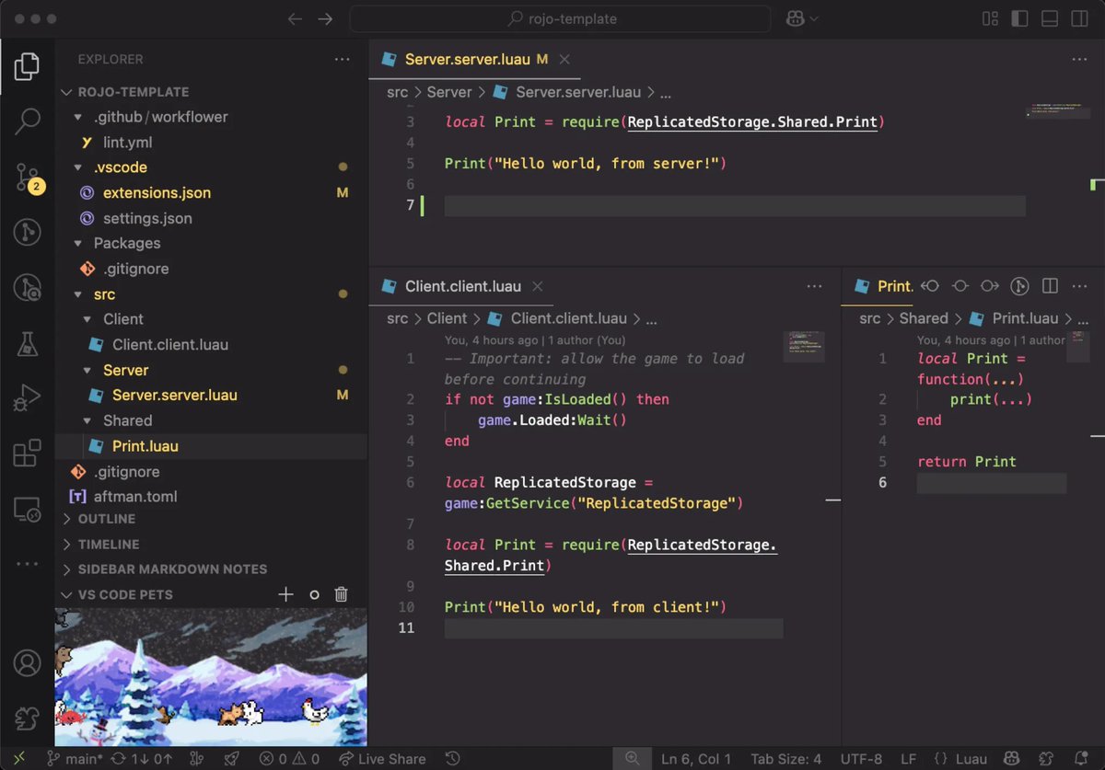This screenshot has height=770, width=1105.
Task: Change Tab Size: 4 indentation setting
Action: [785, 759]
